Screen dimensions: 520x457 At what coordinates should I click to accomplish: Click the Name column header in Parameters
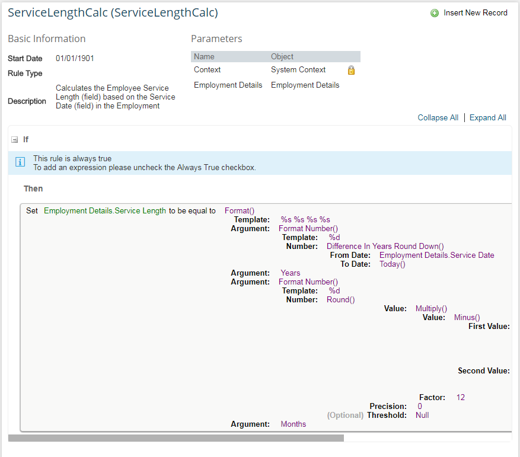[x=204, y=57]
